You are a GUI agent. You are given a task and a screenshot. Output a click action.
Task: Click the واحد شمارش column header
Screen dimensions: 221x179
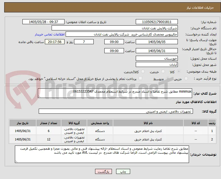point(100,123)
